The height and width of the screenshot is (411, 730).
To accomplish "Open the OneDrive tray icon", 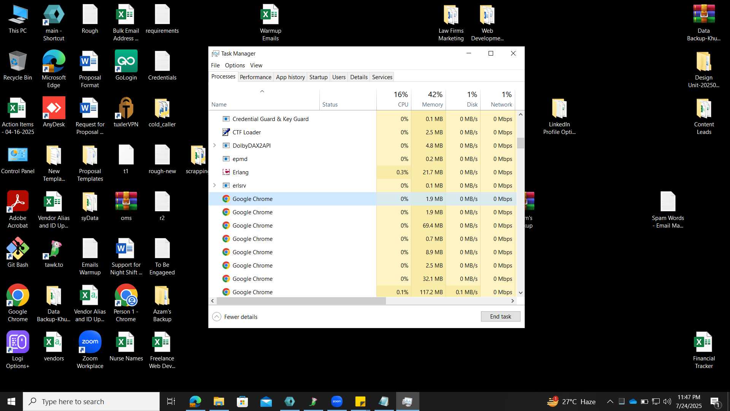I will tap(633, 401).
